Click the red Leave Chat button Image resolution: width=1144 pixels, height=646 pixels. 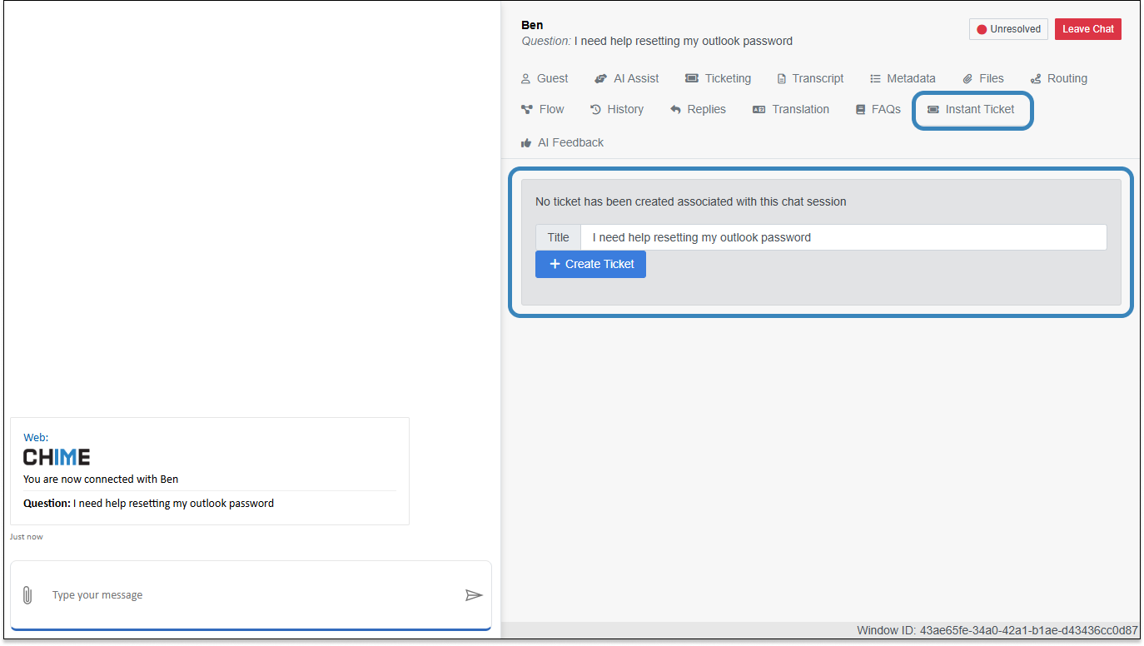click(1087, 29)
